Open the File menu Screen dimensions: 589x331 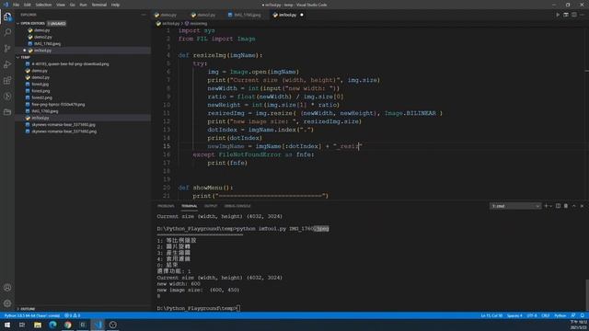tap(16, 5)
